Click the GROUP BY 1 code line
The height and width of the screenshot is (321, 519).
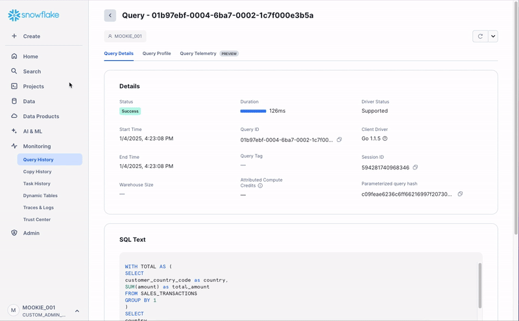click(141, 300)
